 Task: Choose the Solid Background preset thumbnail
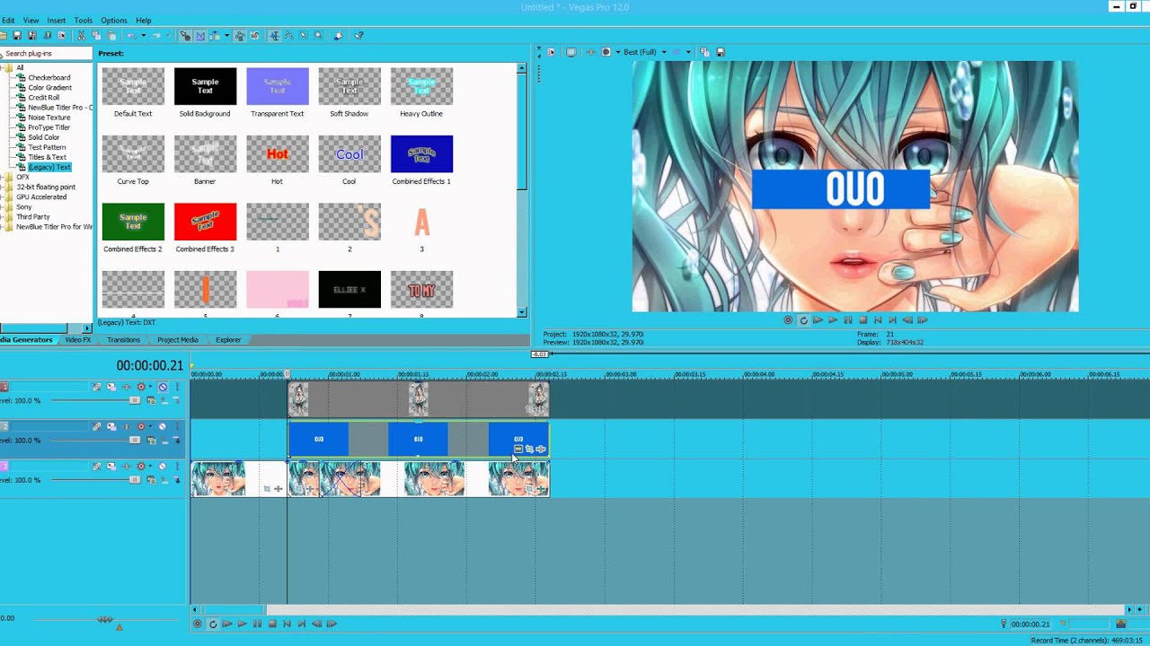205,87
